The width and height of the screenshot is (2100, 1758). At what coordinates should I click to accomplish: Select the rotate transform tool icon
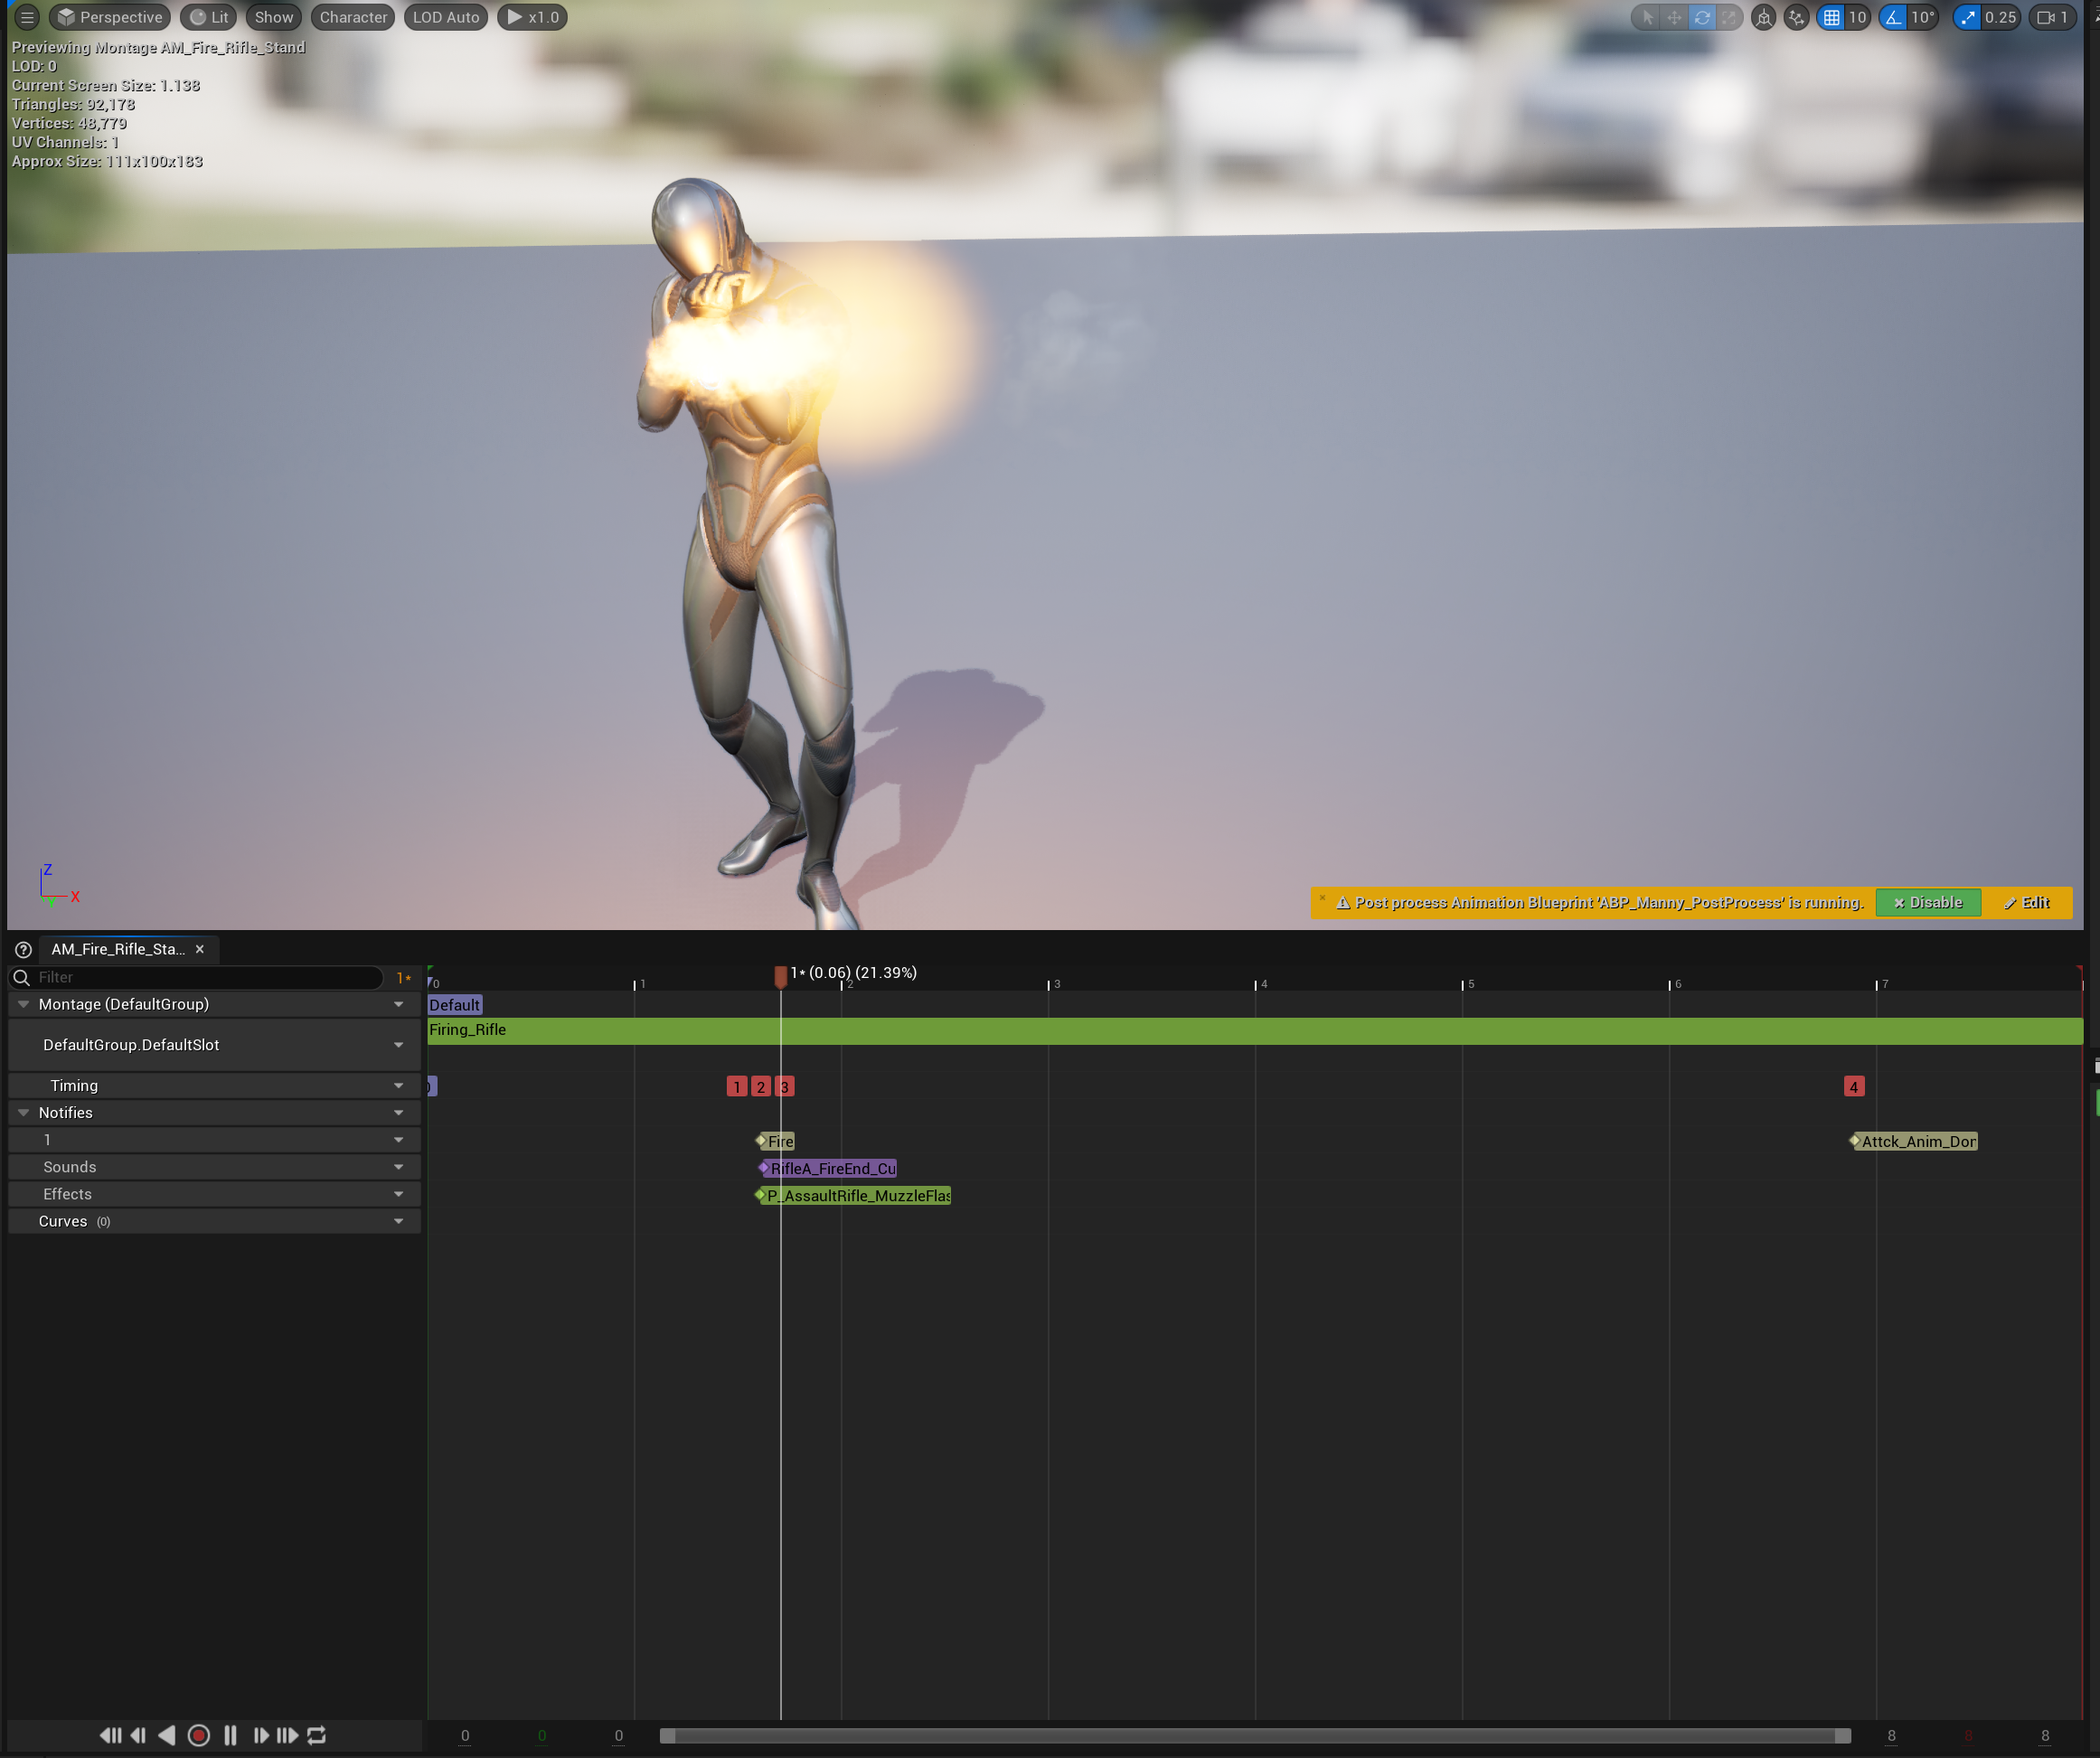coord(1701,17)
